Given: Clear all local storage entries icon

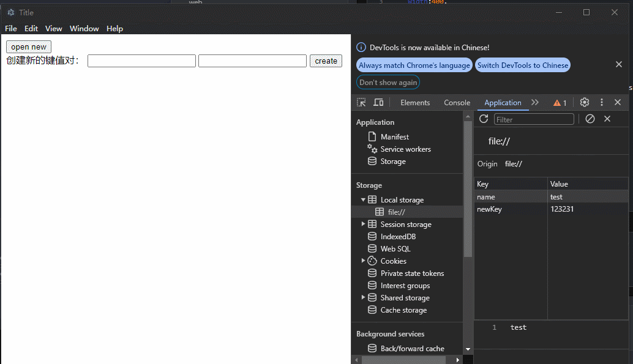Looking at the screenshot, I should pos(590,119).
